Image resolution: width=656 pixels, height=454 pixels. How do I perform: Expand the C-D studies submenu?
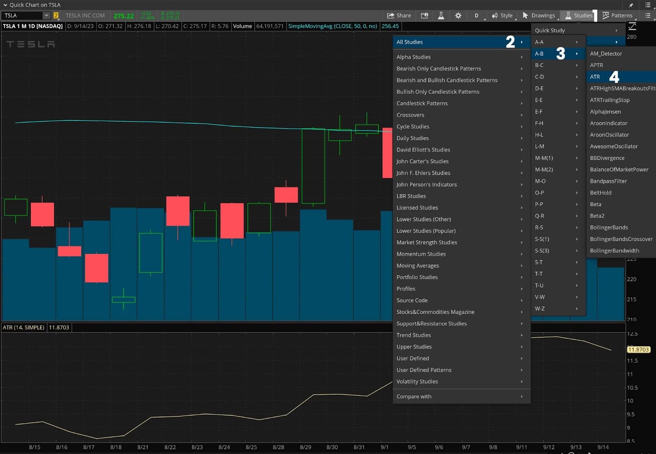pos(558,77)
